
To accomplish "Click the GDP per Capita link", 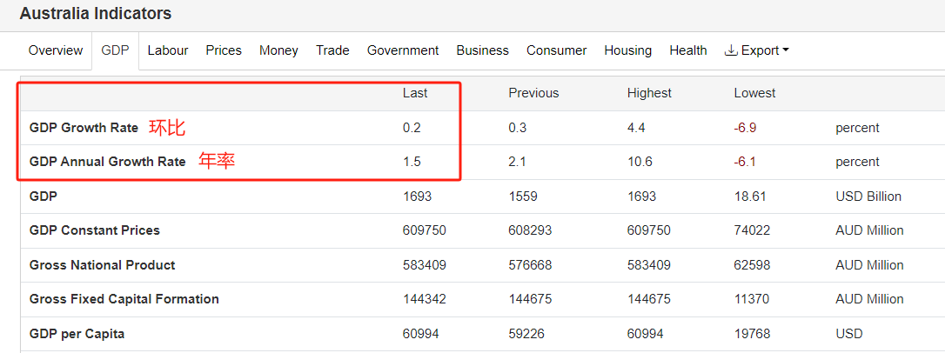I will [77, 334].
